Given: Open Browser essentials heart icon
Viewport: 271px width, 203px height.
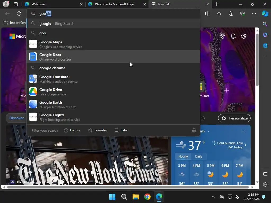Looking at the screenshot, I should coord(242,13).
